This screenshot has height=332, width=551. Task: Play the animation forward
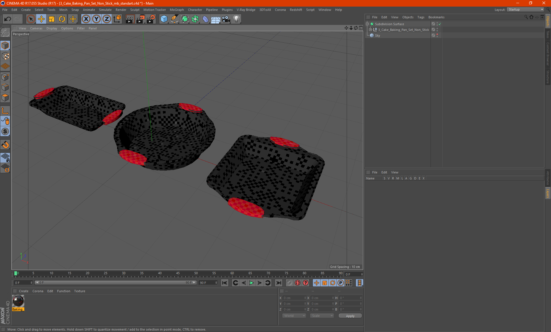[251, 283]
